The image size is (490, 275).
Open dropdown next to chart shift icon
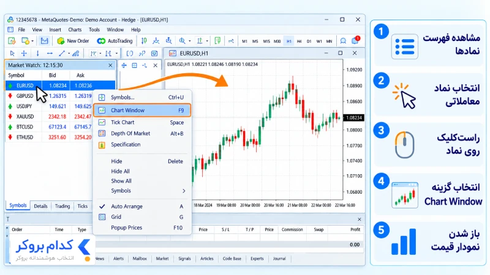(207, 41)
